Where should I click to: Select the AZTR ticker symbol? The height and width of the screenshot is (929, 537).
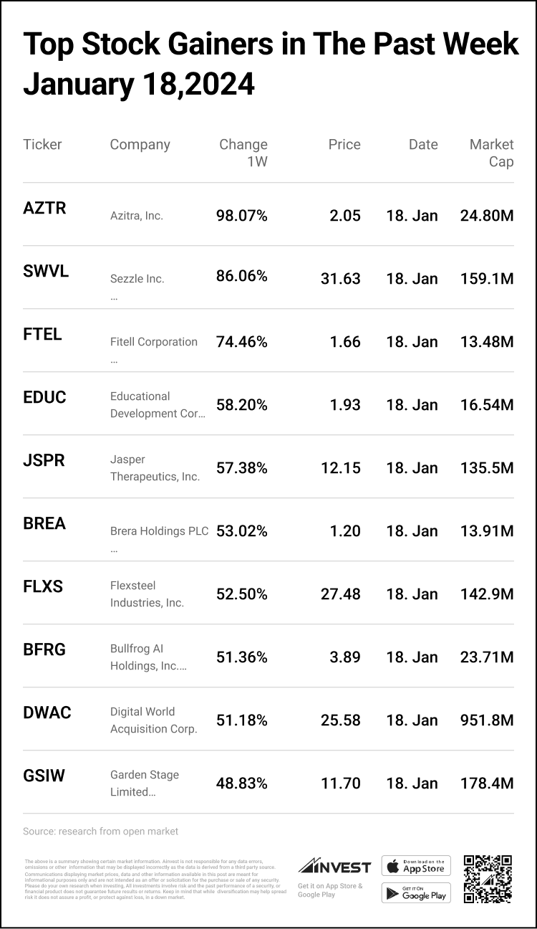click(x=44, y=208)
